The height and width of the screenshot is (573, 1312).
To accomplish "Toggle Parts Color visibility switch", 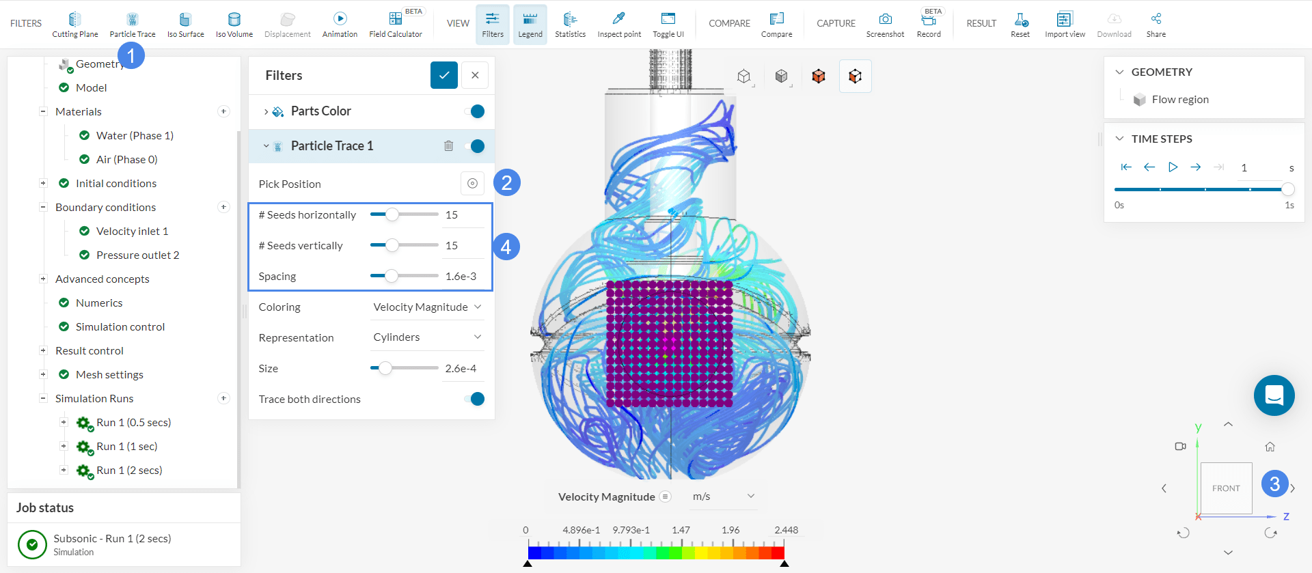I will tap(475, 111).
